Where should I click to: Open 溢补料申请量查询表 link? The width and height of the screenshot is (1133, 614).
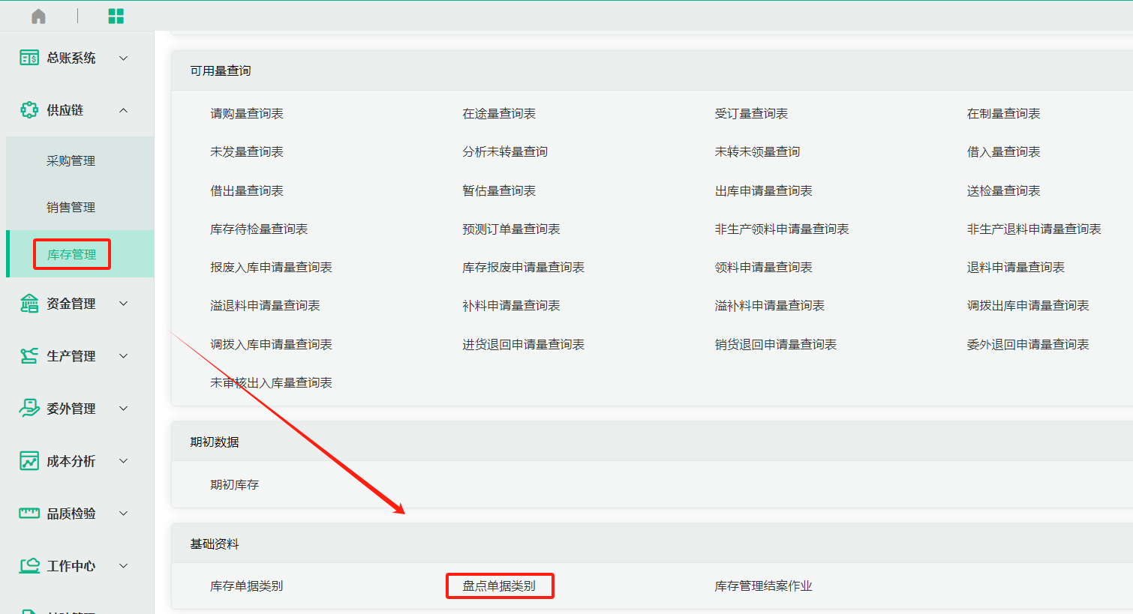coord(769,305)
